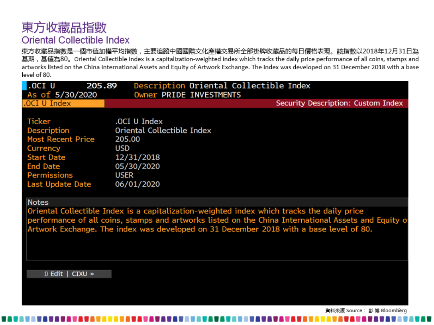This screenshot has width=434, height=325.
Task: Click the Chinese title 東方收藏品指數
Action: click(x=64, y=27)
